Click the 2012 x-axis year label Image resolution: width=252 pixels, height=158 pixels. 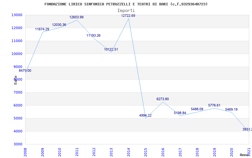[x=94, y=152]
